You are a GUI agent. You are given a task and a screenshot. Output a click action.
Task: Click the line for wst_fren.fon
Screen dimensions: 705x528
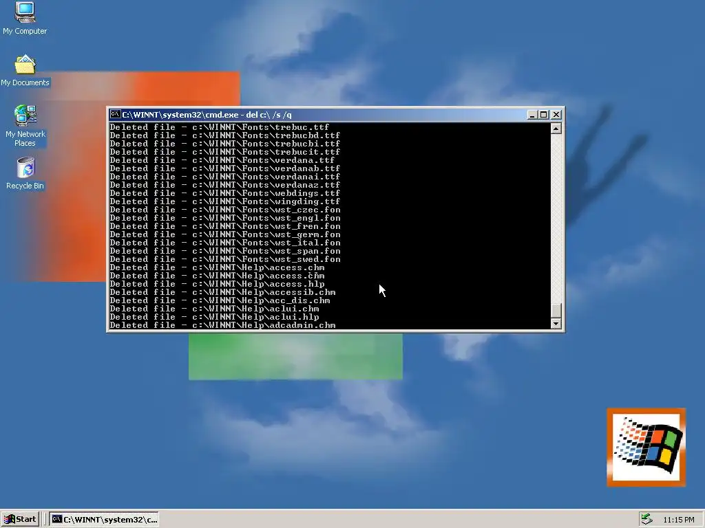tap(225, 225)
